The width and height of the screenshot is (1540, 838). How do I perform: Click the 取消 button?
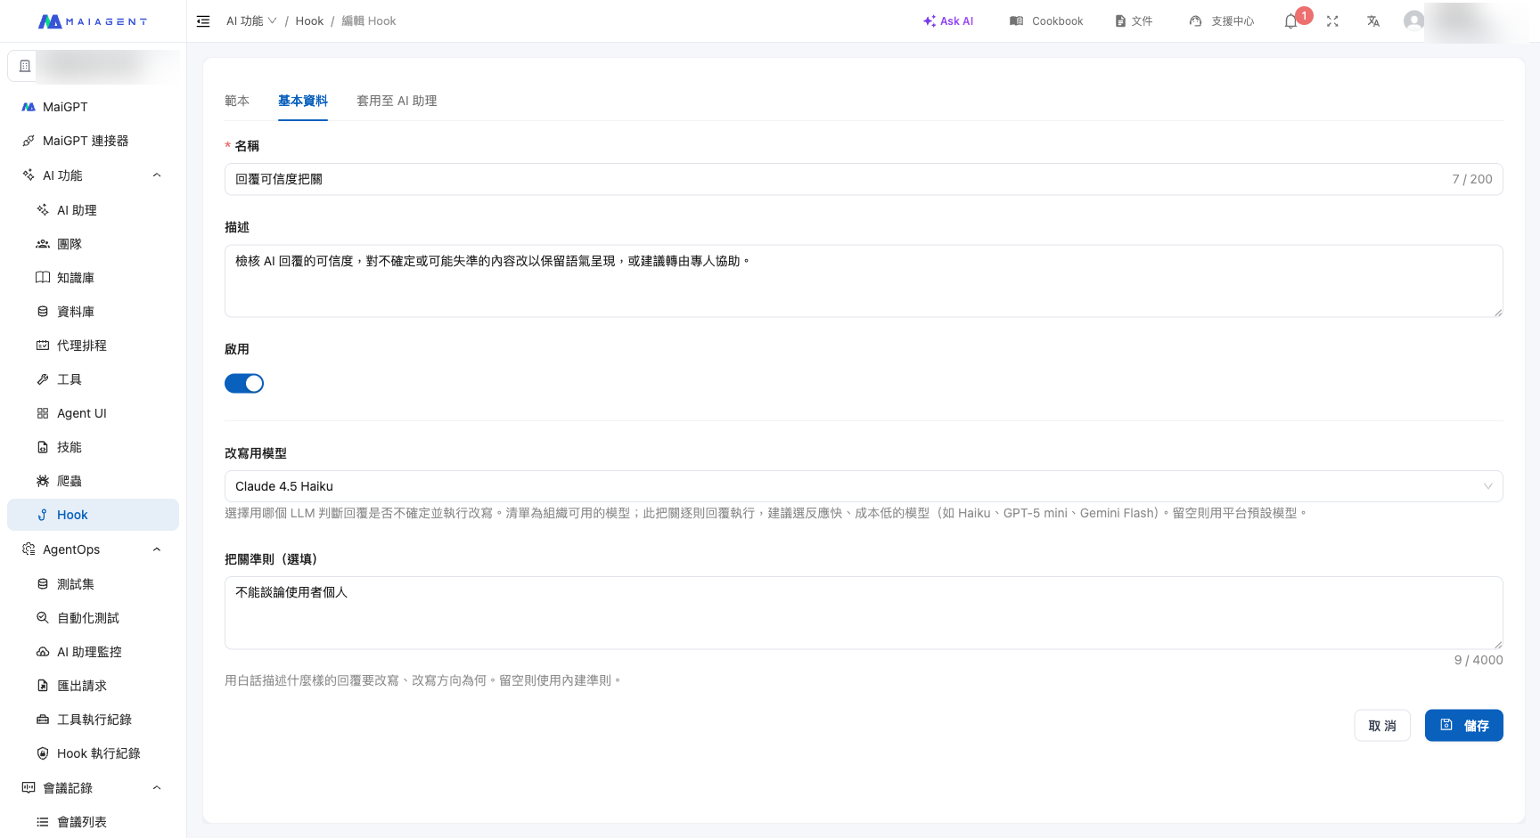(x=1382, y=725)
